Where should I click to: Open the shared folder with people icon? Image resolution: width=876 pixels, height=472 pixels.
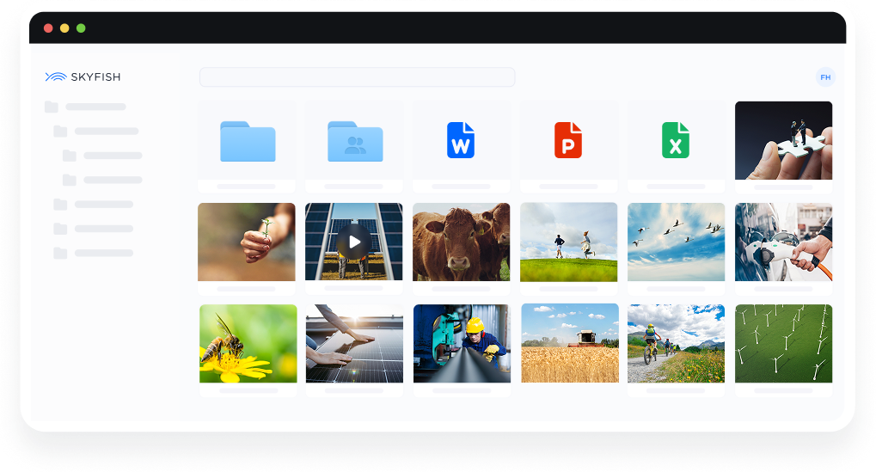click(x=354, y=141)
